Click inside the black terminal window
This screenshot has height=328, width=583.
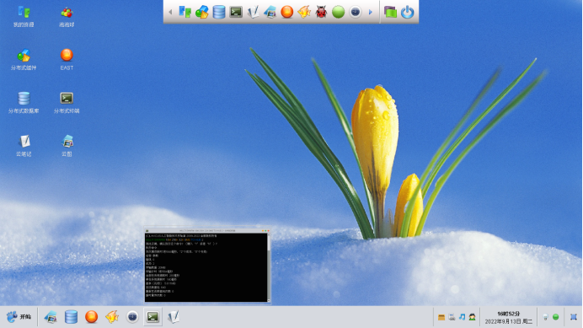(x=206, y=267)
